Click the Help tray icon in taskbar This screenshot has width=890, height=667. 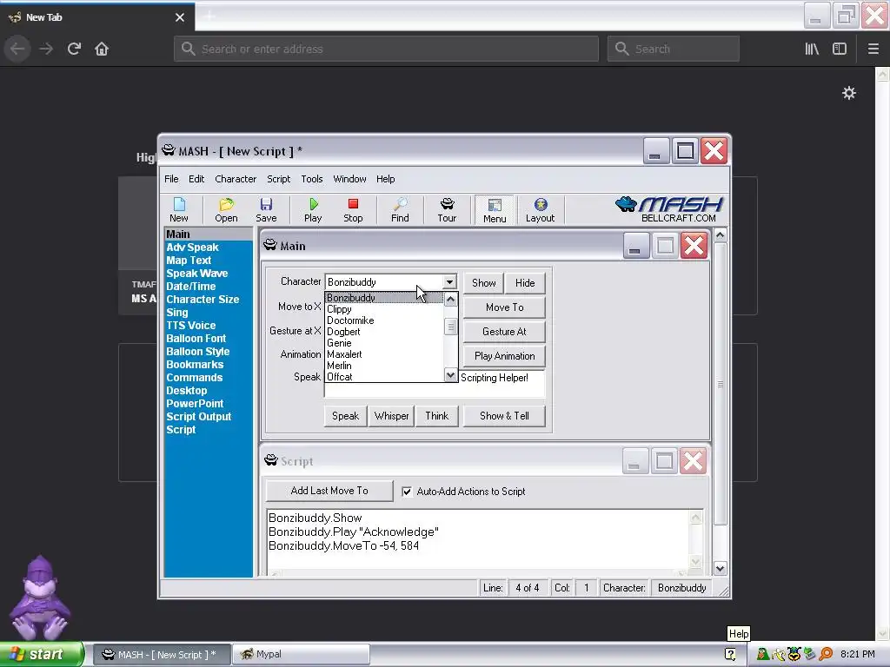coord(730,654)
